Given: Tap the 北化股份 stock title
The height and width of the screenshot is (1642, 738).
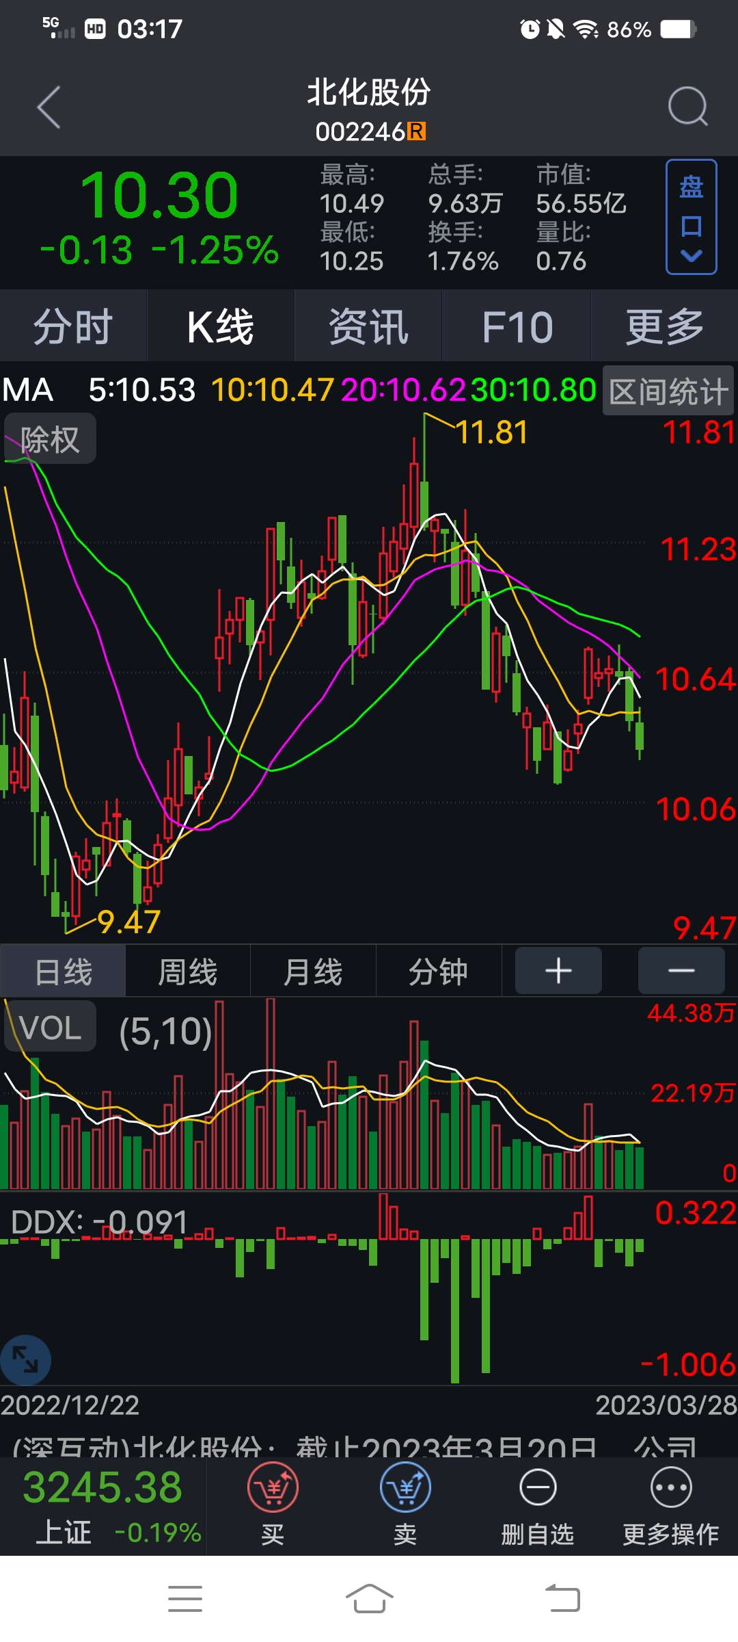Looking at the screenshot, I should click(x=369, y=92).
